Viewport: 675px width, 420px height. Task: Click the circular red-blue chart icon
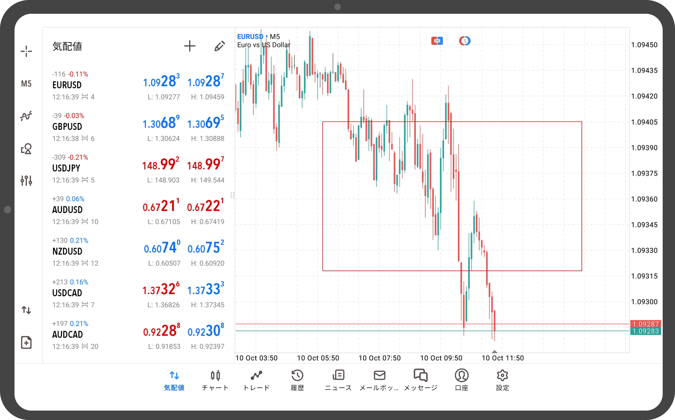(x=464, y=41)
